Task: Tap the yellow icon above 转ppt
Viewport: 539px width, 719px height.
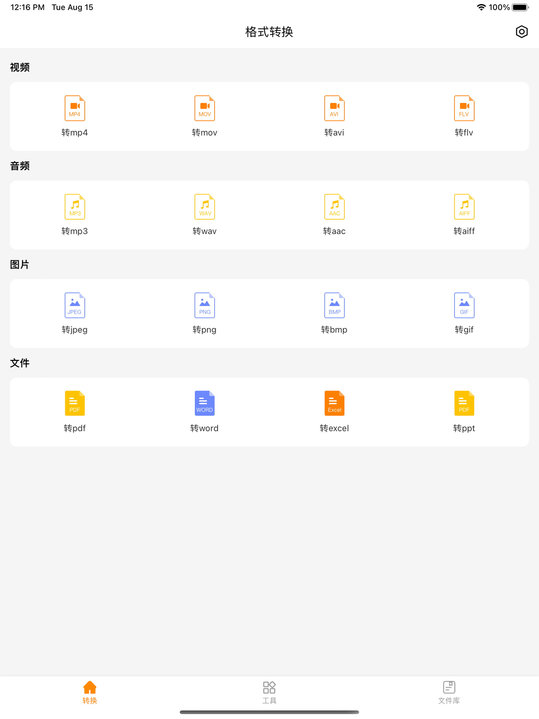Action: (464, 403)
